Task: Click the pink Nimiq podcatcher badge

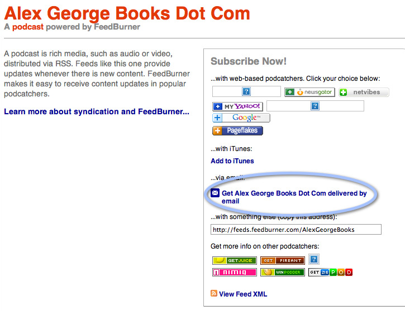Action: (234, 273)
